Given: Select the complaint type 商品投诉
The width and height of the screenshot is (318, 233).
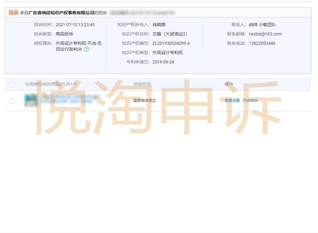Looking at the screenshot, I should (64, 34).
